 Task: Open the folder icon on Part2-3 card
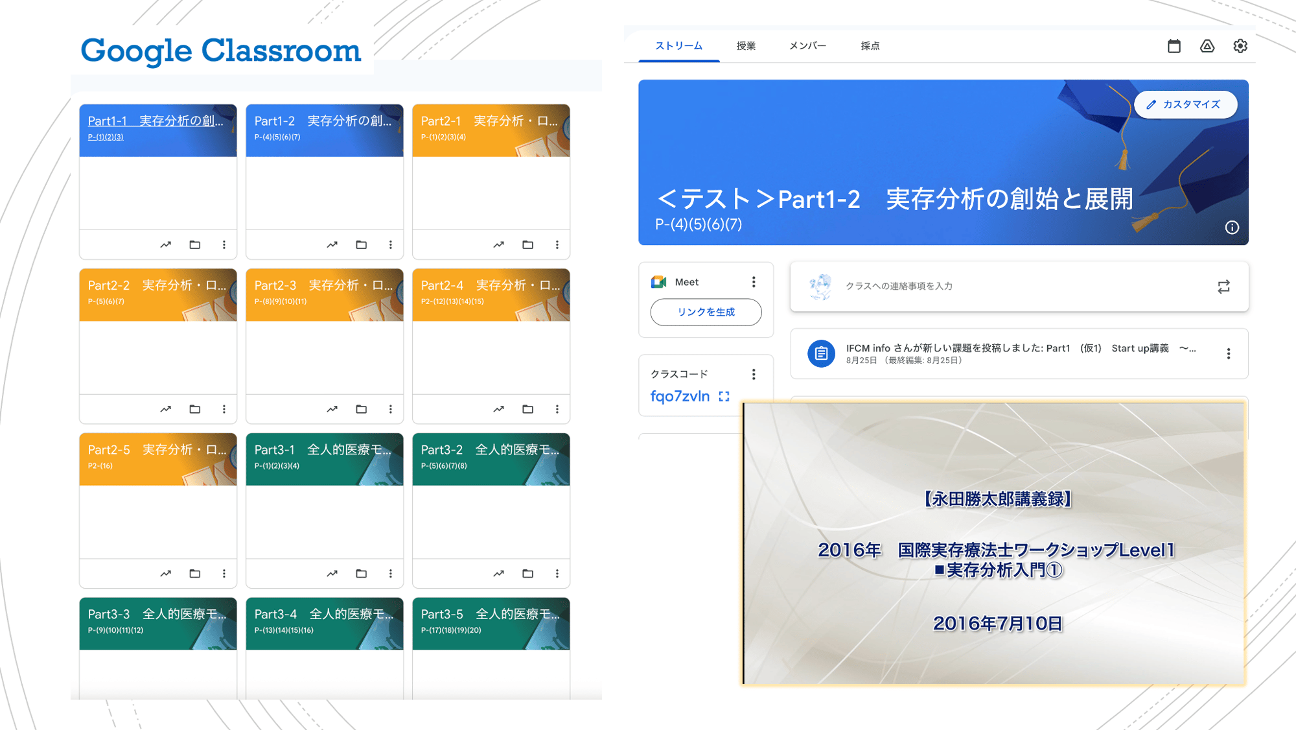361,409
